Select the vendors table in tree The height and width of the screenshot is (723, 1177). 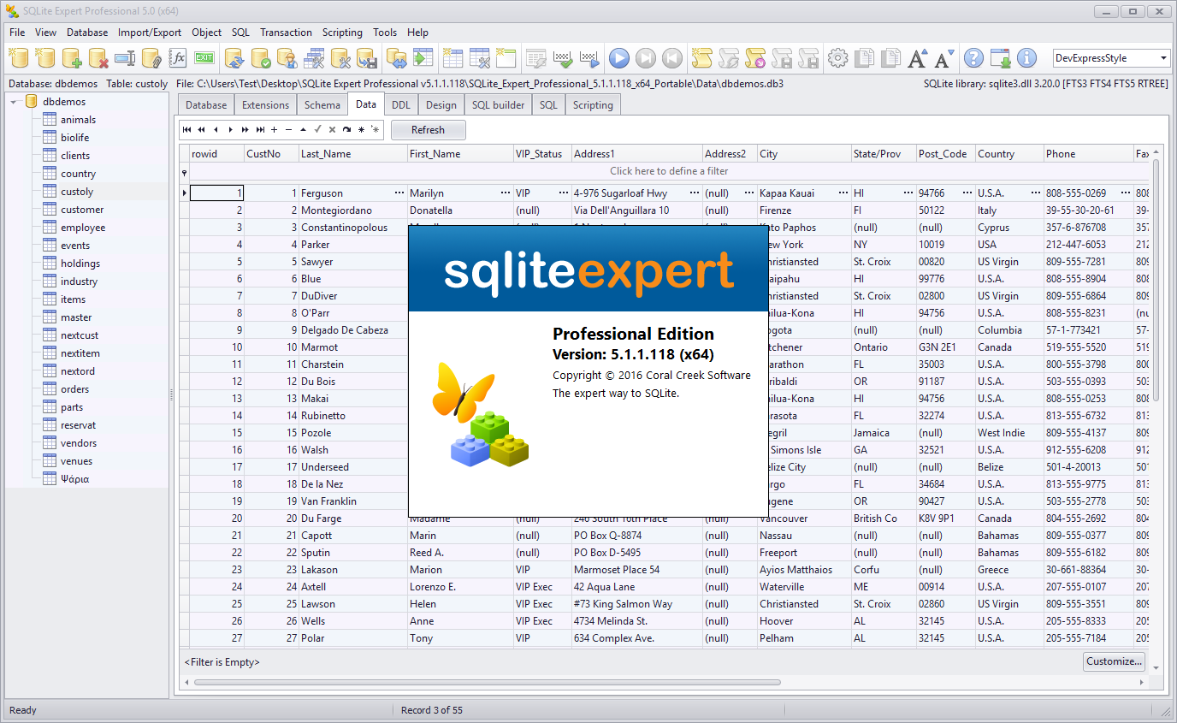coord(79,443)
